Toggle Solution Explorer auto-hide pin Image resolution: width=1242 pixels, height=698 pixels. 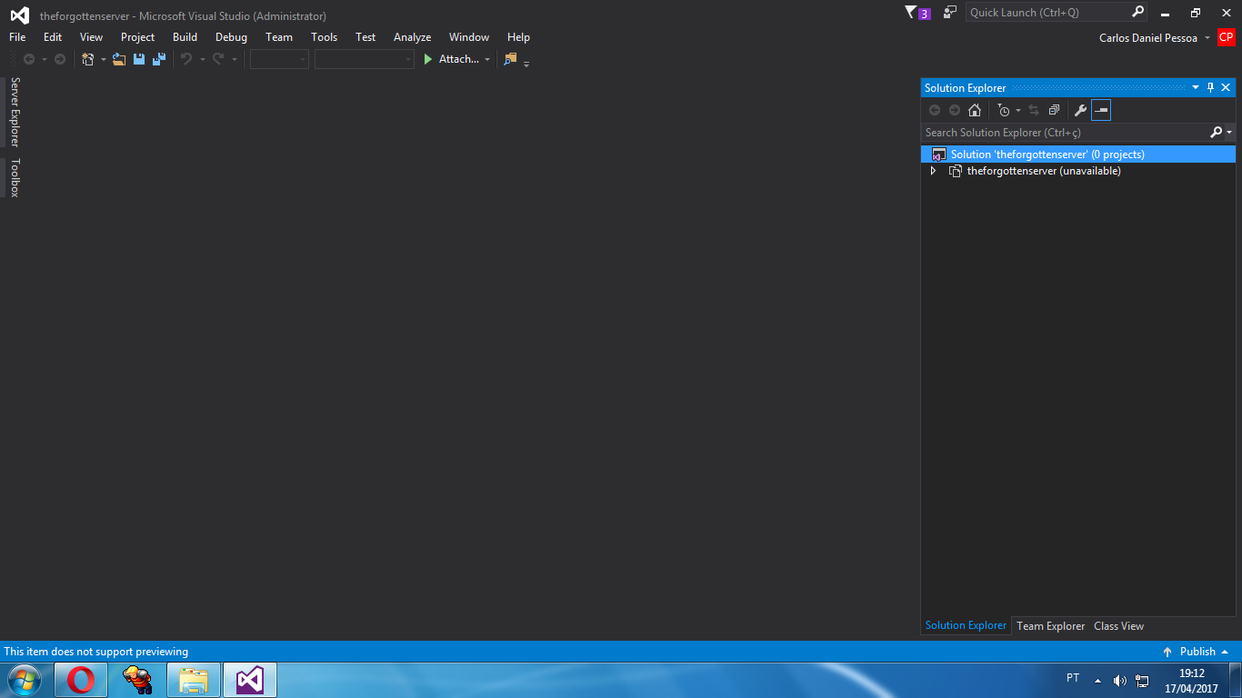[x=1210, y=88]
